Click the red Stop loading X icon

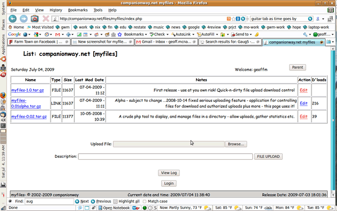coord(46,19)
